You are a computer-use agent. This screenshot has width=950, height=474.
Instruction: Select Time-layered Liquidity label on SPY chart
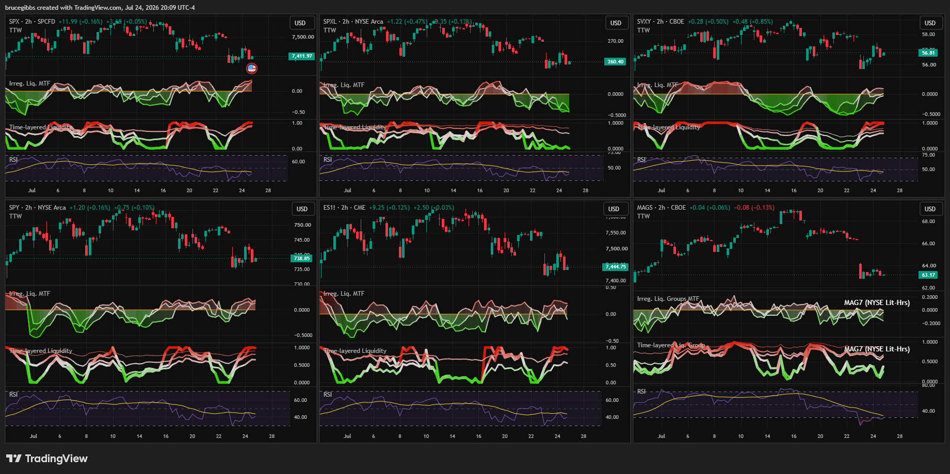(41, 351)
